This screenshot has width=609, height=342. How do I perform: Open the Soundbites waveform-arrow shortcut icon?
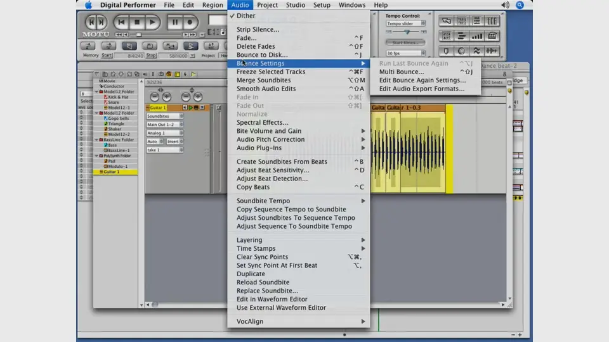click(492, 51)
